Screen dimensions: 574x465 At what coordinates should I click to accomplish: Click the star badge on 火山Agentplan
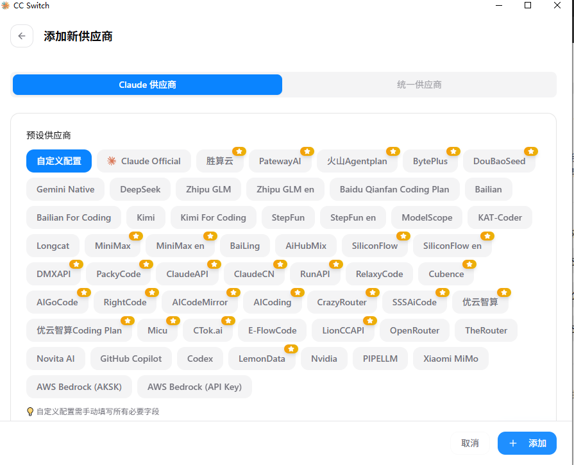pyautogui.click(x=393, y=151)
